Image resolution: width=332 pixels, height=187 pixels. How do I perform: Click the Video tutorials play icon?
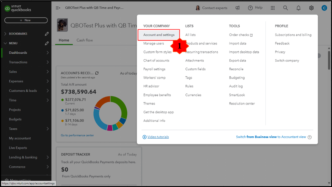pyautogui.click(x=145, y=137)
